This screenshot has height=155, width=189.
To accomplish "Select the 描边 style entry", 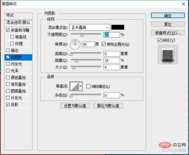I will 15,50.
